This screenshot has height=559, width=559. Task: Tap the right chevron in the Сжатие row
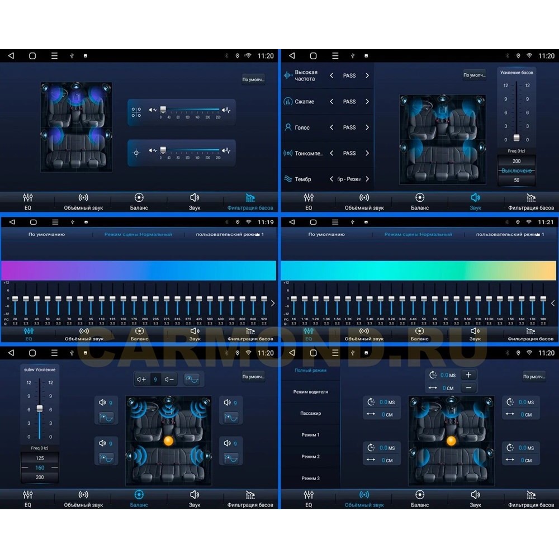367,102
